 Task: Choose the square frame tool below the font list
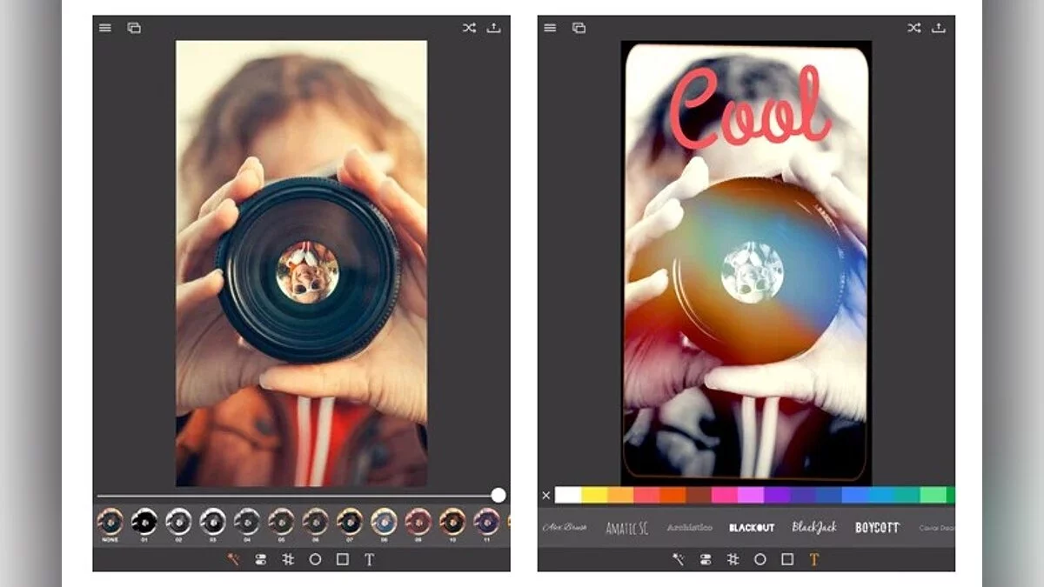[787, 560]
